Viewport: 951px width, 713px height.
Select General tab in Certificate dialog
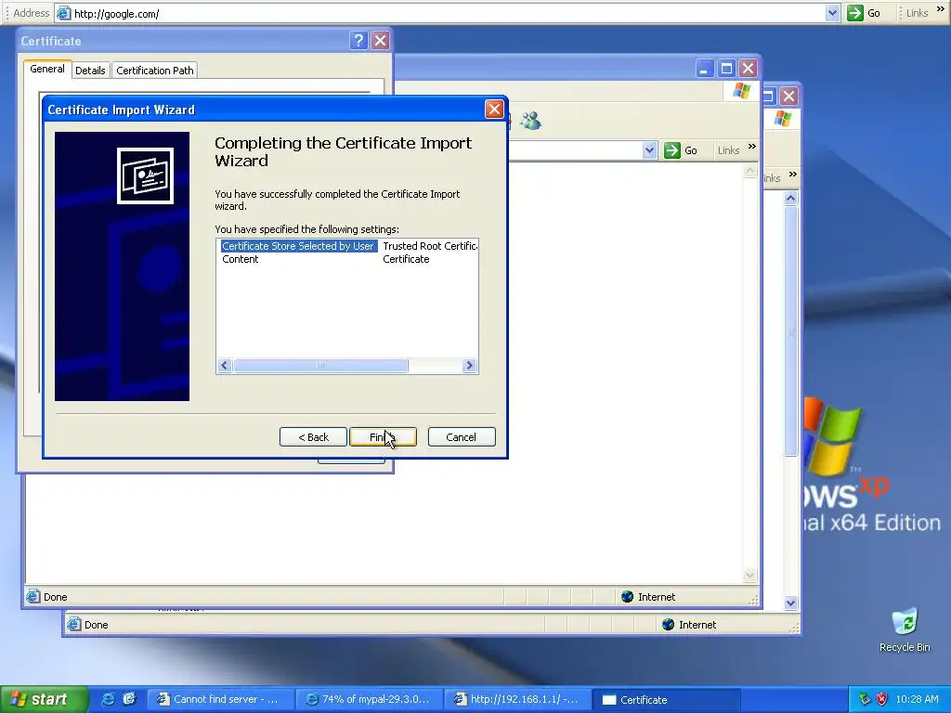tap(47, 69)
